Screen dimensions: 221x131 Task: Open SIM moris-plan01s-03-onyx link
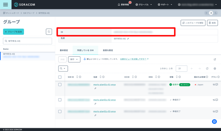pyautogui.click(x=104, y=112)
